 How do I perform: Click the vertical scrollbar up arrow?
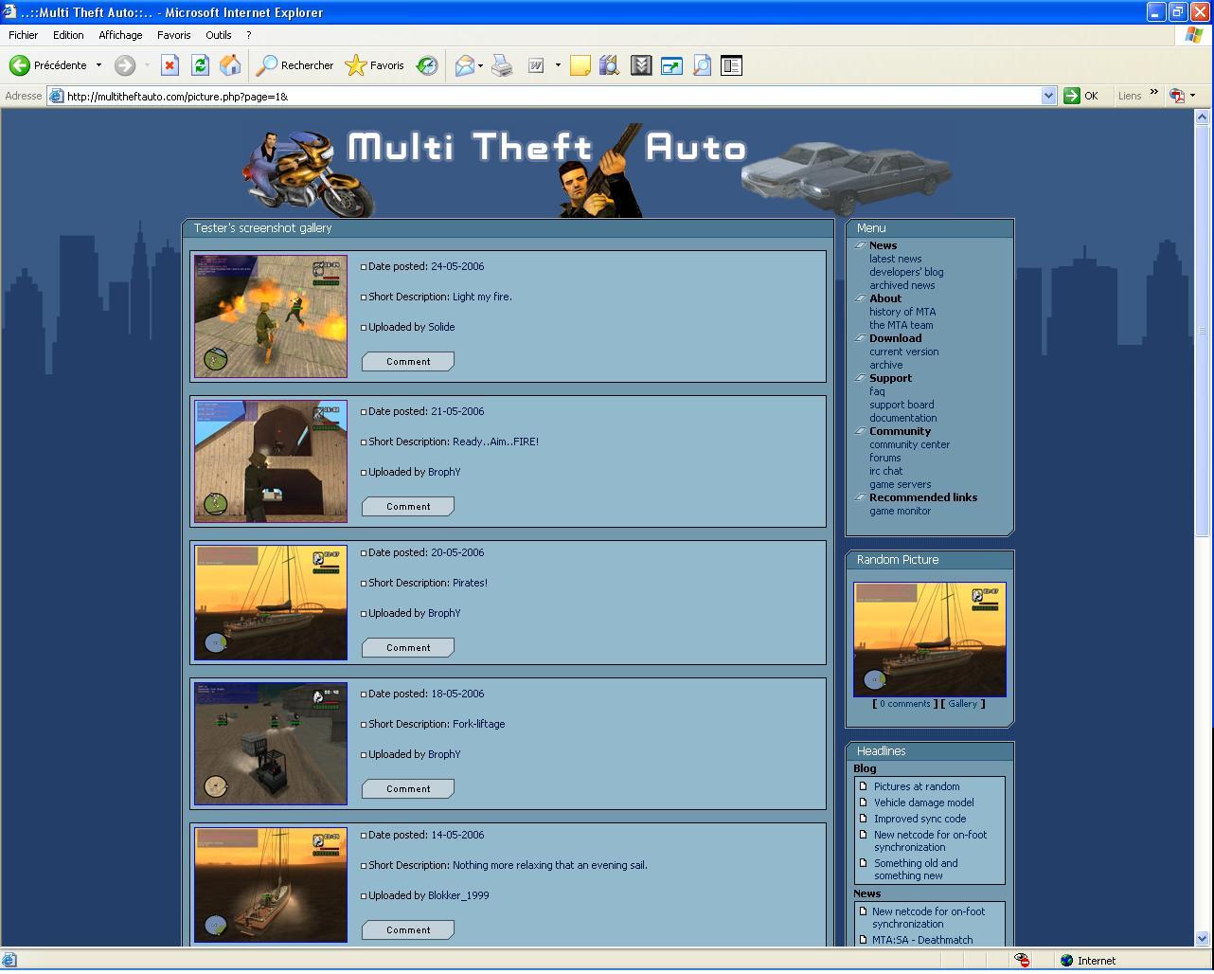[1203, 117]
